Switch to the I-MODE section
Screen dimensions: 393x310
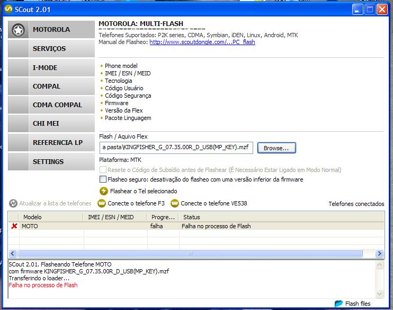(51, 67)
